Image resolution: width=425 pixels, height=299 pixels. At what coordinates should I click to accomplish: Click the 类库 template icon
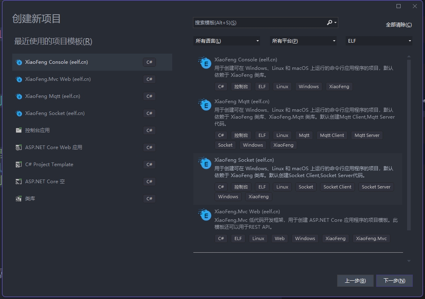(x=19, y=199)
